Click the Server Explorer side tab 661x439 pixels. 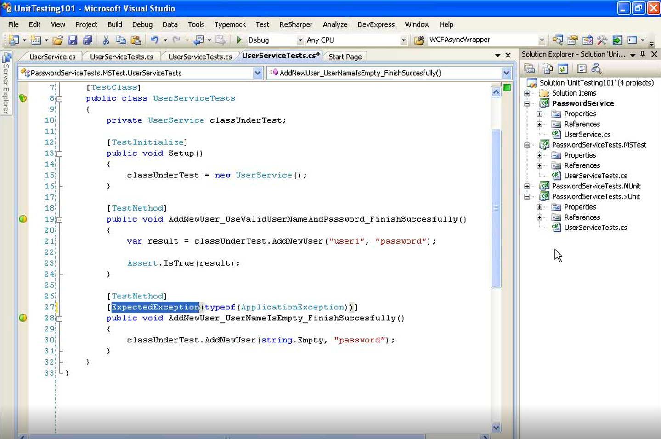6,87
